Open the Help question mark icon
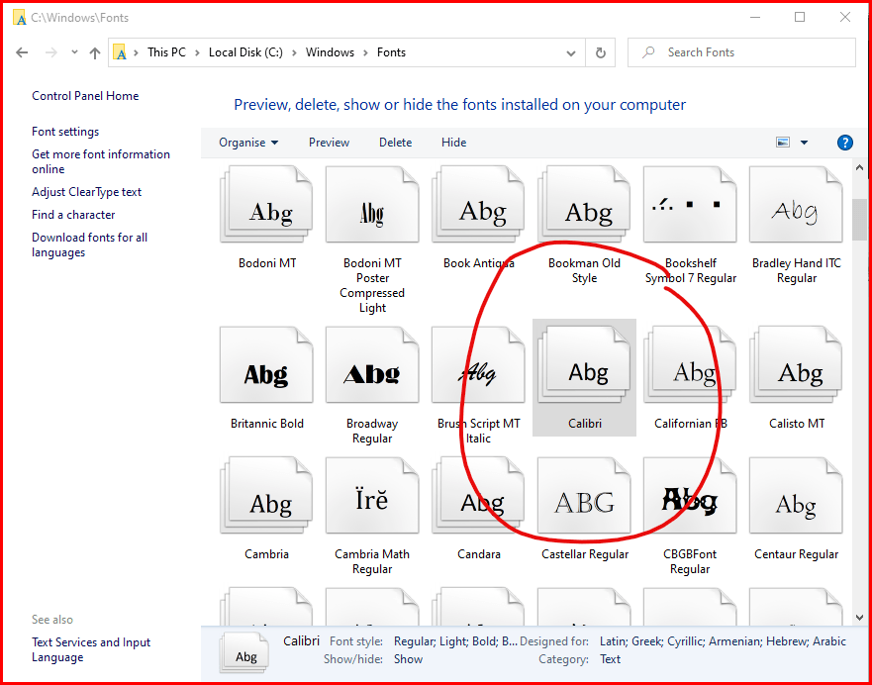The height and width of the screenshot is (685, 872). click(x=844, y=143)
